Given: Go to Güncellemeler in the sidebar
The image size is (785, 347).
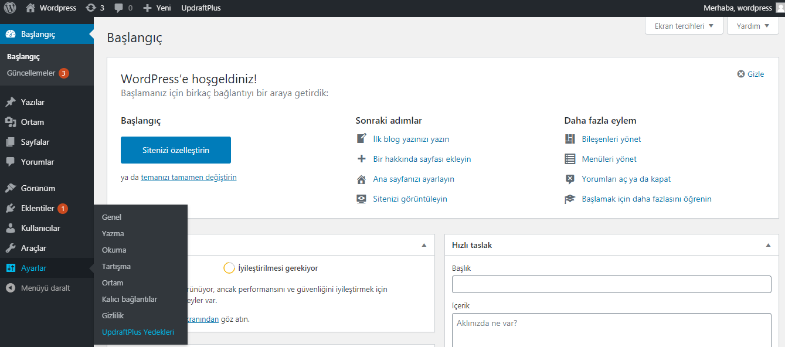Looking at the screenshot, I should point(31,73).
